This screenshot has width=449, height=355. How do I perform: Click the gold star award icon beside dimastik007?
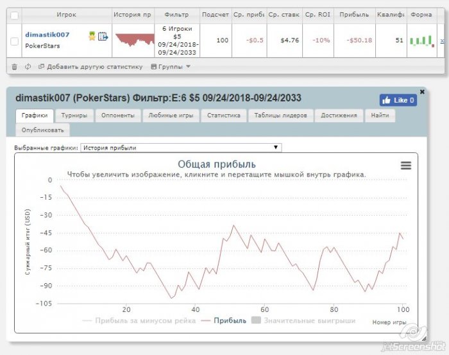(92, 36)
